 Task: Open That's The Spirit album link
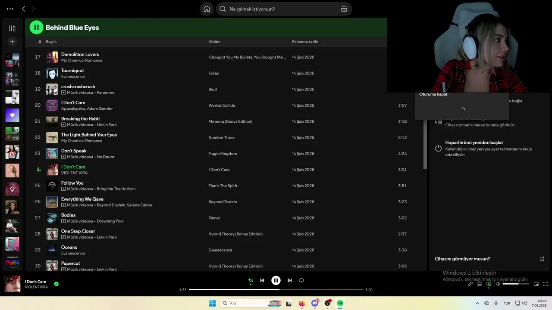click(223, 186)
